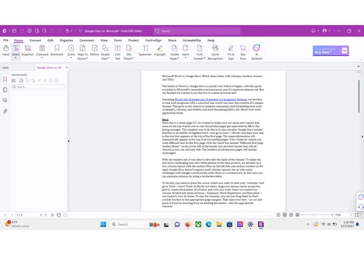The image size is (364, 255).
Task: Open the 80 percent of people hyperlink
Action: pyautogui.click(x=211, y=99)
